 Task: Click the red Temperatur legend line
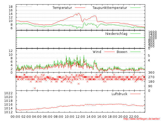[80, 8]
